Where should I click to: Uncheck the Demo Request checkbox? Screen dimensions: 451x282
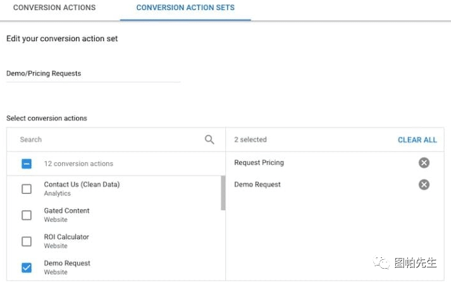coord(27,267)
